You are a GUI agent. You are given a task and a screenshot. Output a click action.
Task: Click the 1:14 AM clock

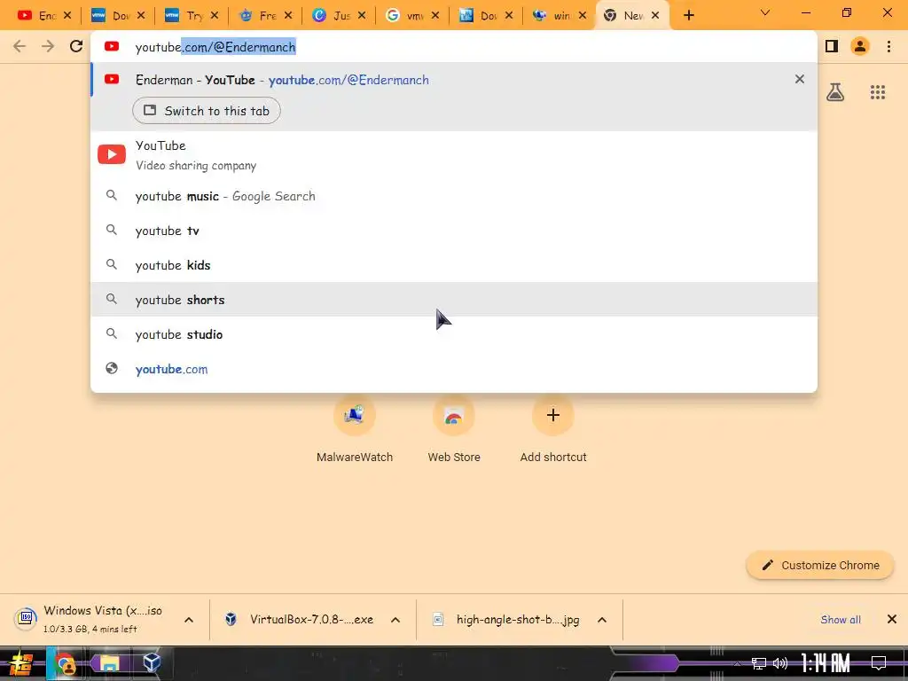point(825,663)
